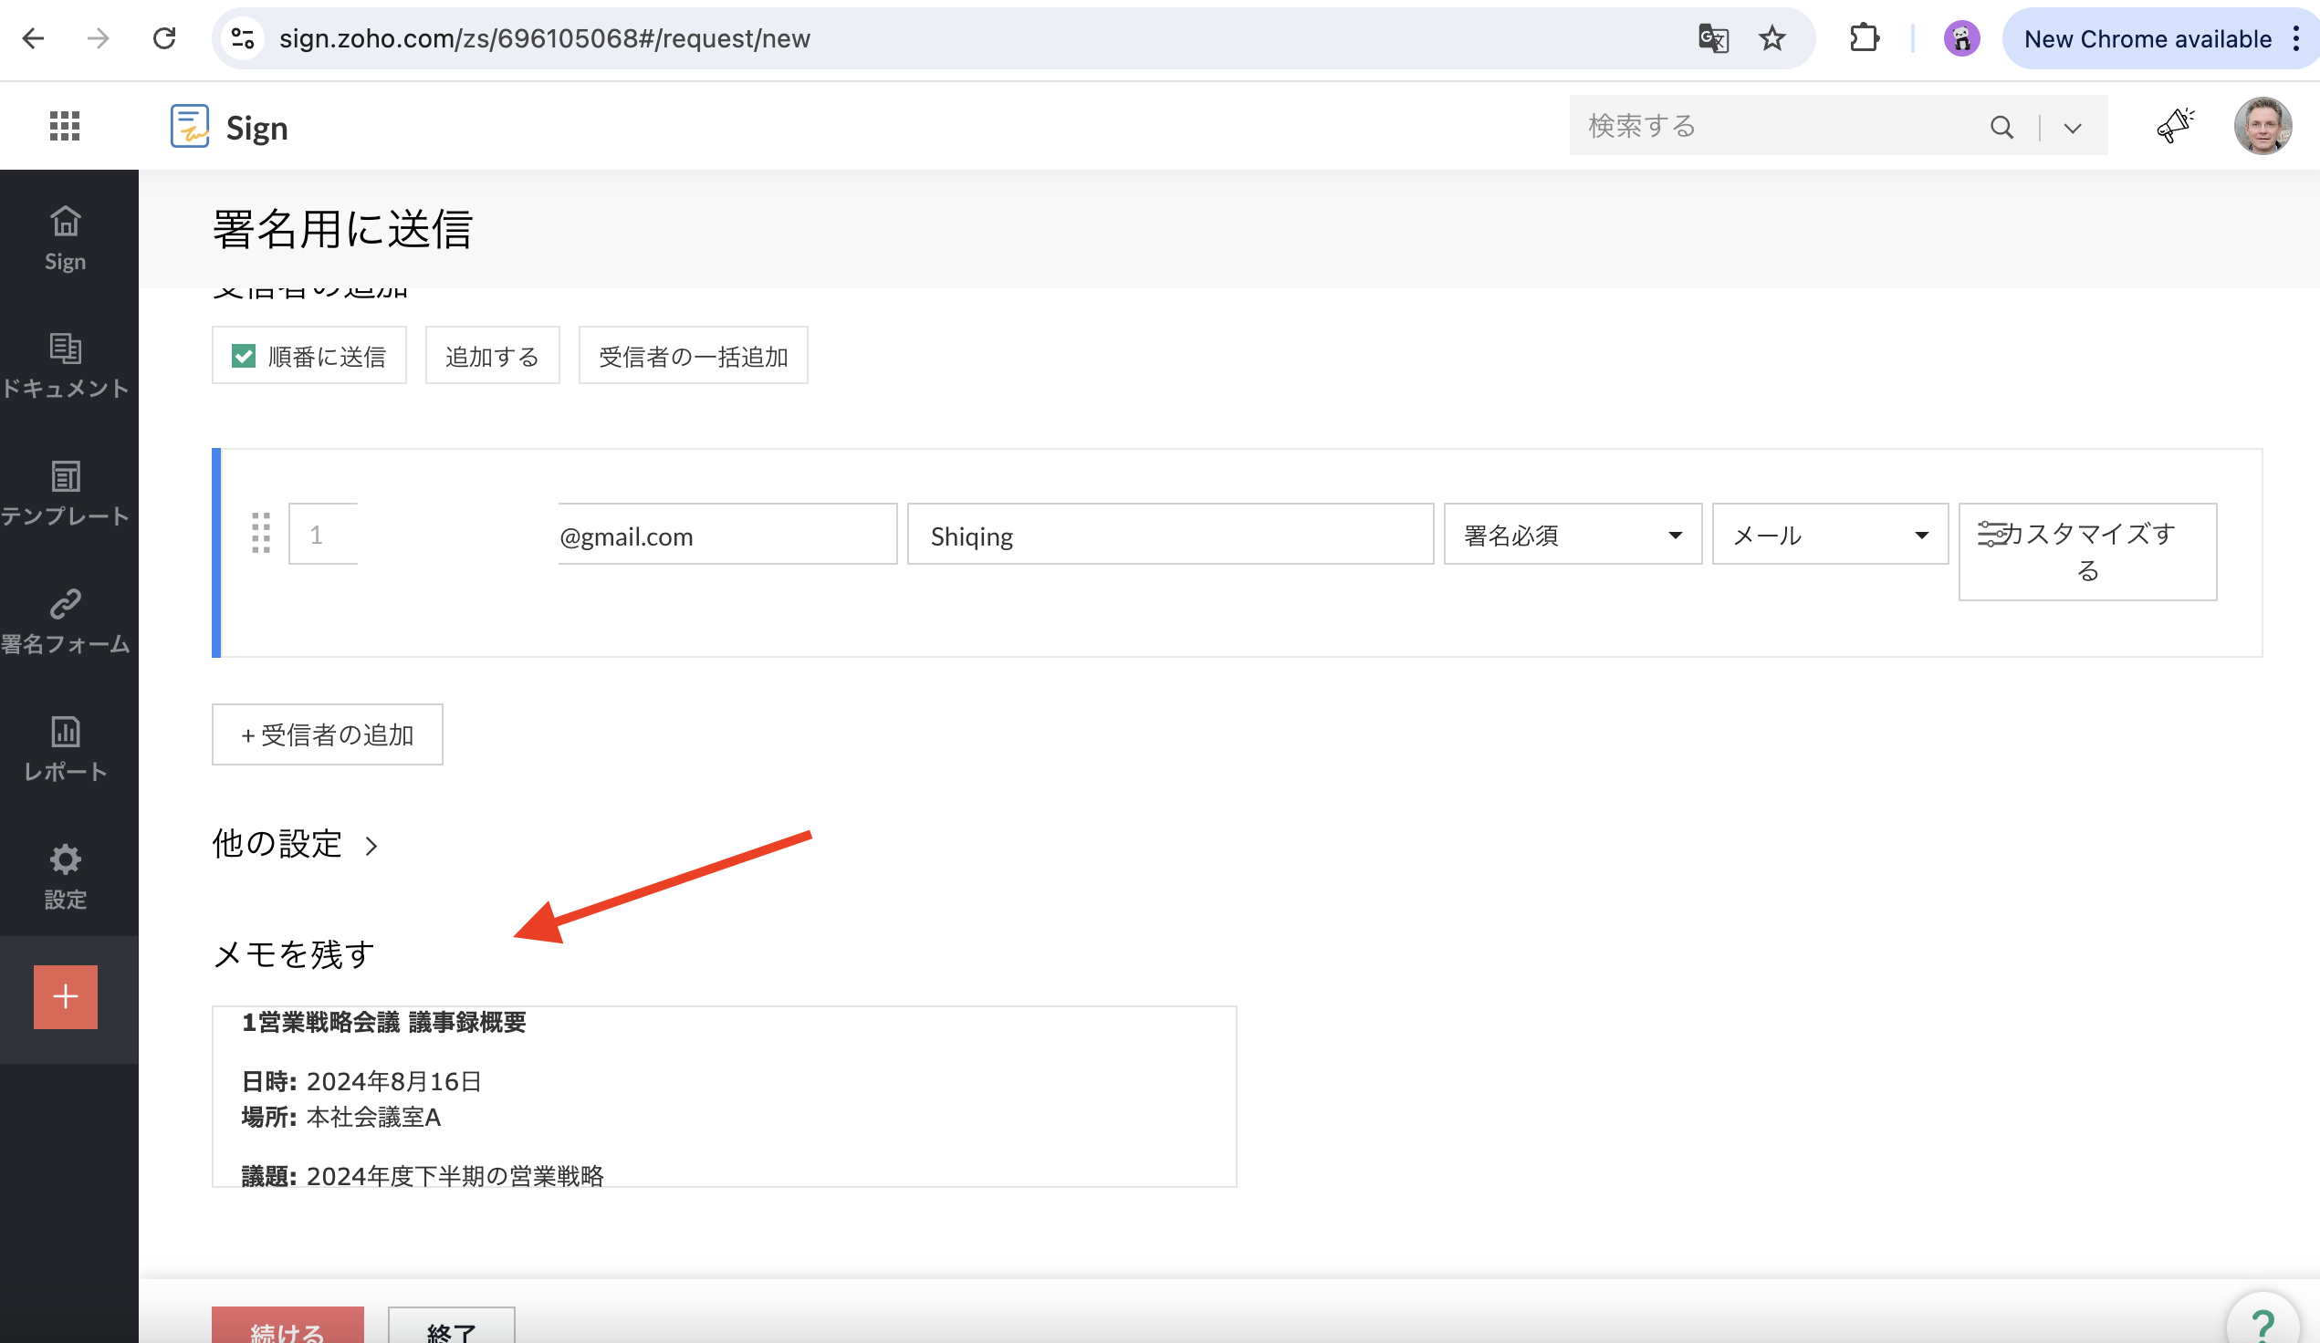Click the search magnifier icon

tap(2001, 127)
